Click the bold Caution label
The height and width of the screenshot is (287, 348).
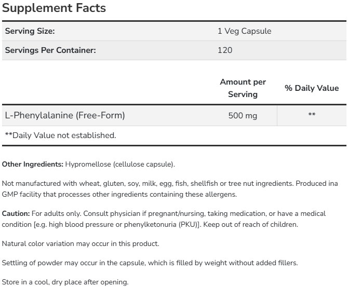tap(16, 213)
